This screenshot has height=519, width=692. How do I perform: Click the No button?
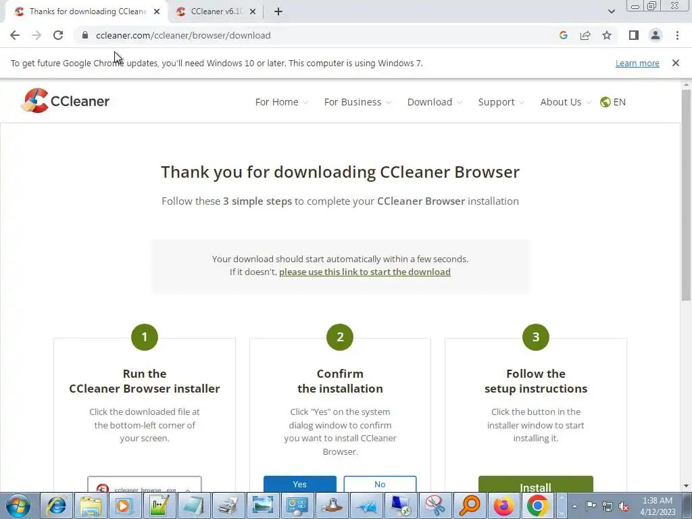[x=380, y=484]
